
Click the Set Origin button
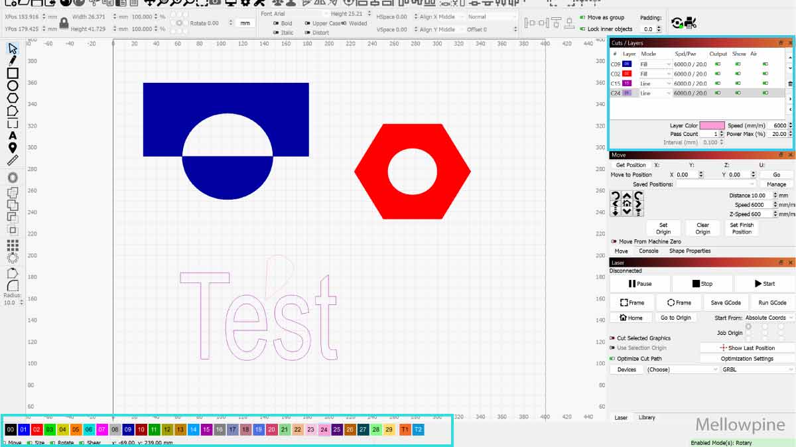(663, 228)
